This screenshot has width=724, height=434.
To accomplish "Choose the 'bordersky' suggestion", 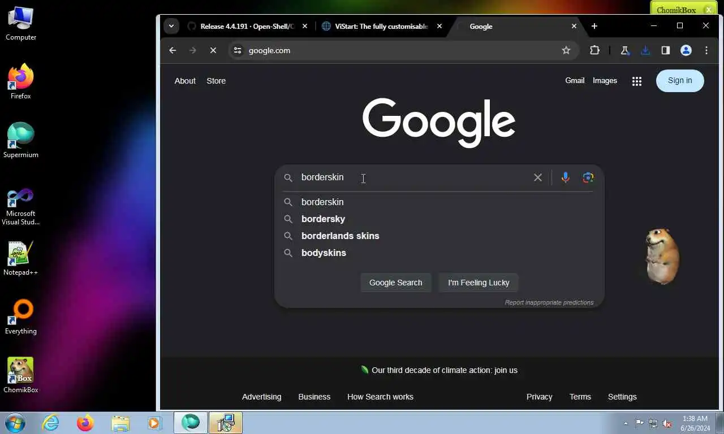I will coord(439,219).
